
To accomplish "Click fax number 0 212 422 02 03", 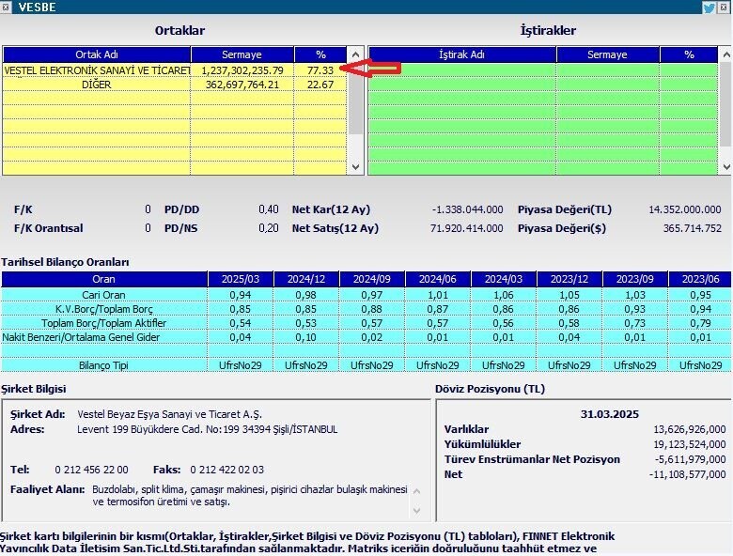I will point(226,470).
